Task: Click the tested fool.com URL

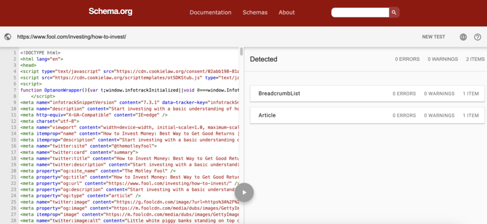Action: coord(73,37)
